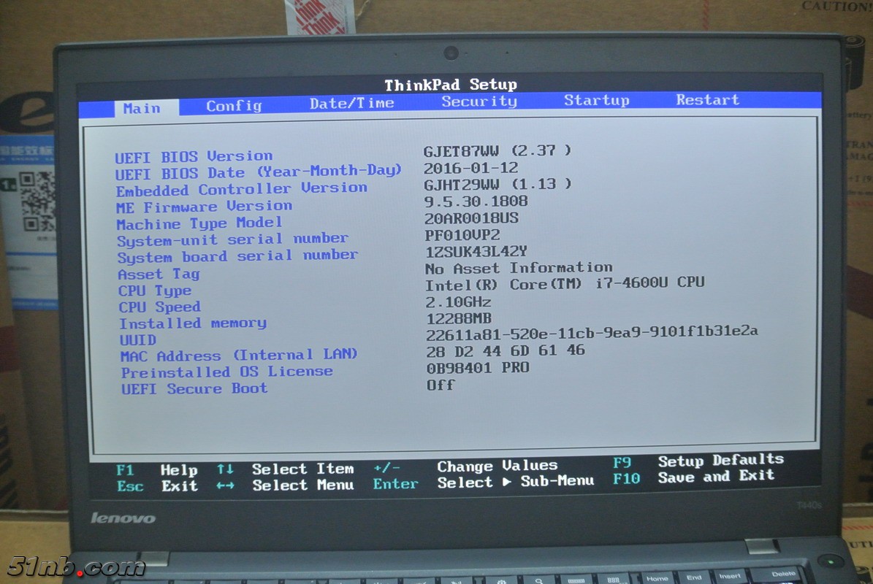The height and width of the screenshot is (584, 873).
Task: Click BIOS version value GJET87WW (2.37)
Action: tap(498, 150)
